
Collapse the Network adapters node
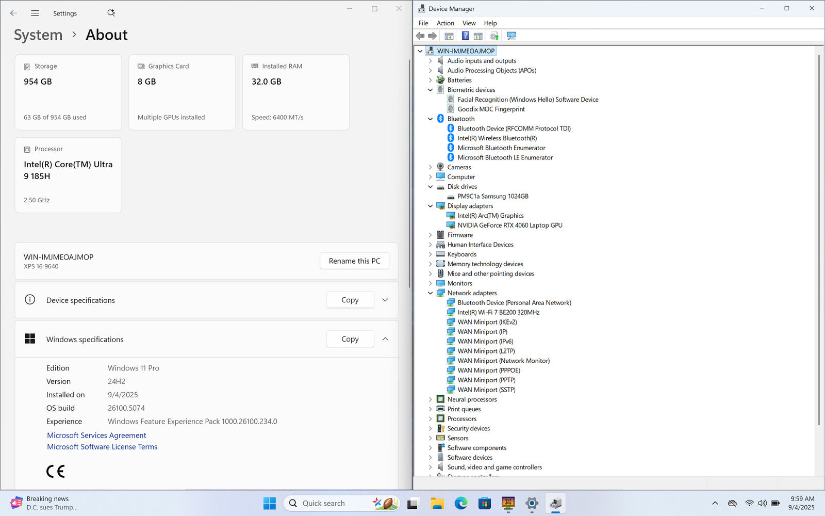(x=431, y=293)
